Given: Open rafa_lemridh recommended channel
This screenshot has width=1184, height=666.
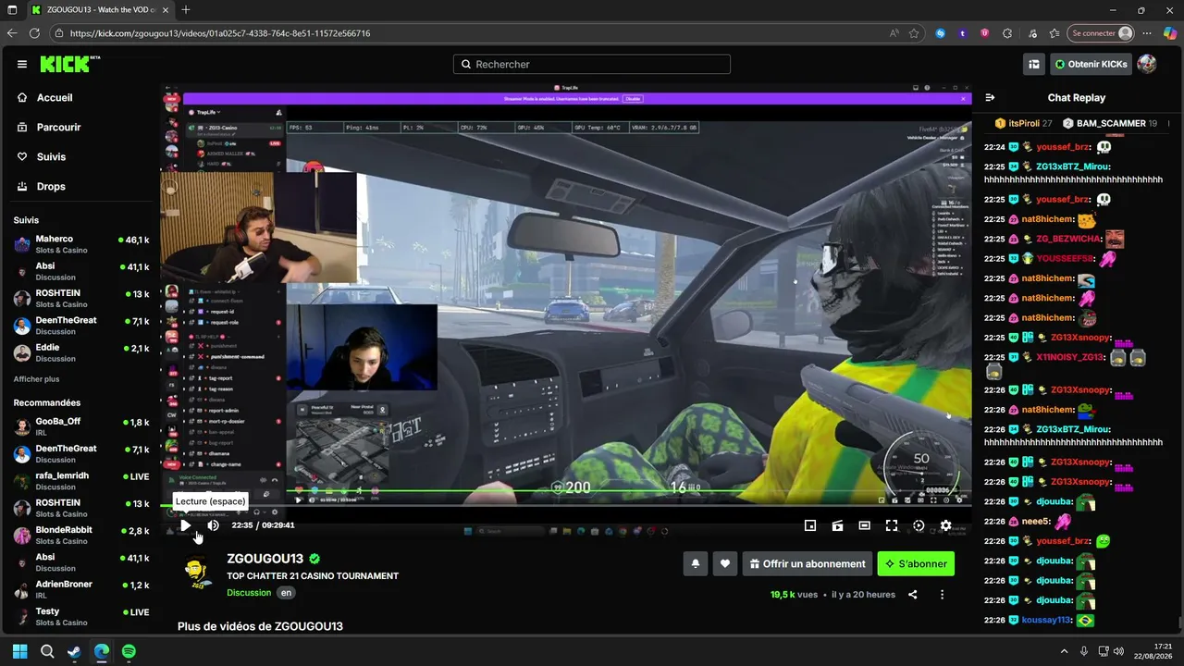Looking at the screenshot, I should [81, 481].
